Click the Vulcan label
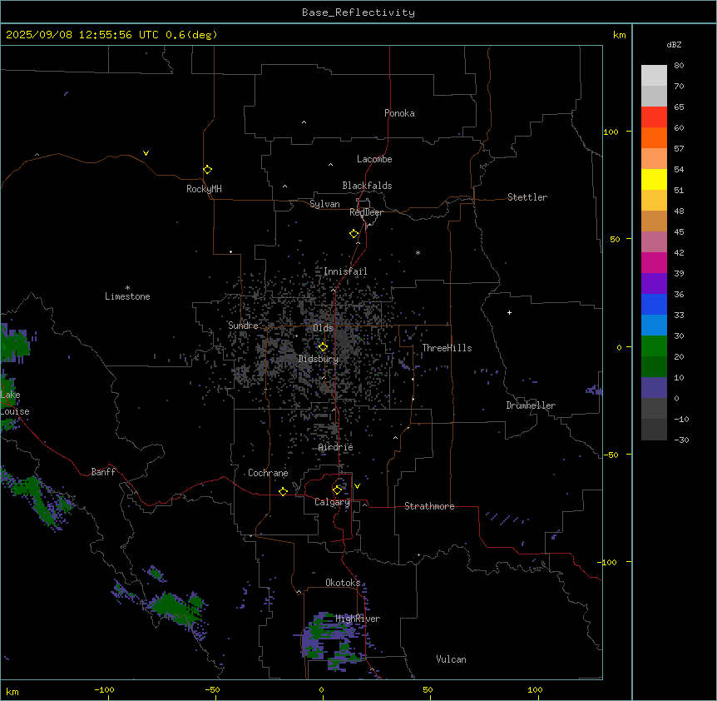 tap(451, 659)
